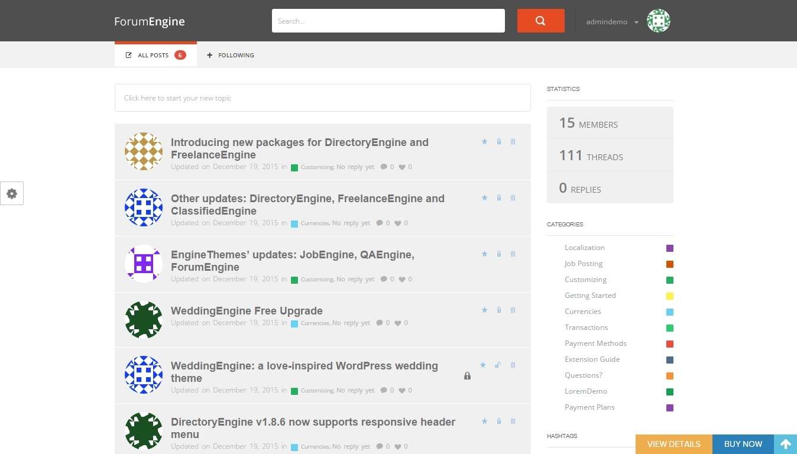Click the scroll-to-top arrow button

pos(785,444)
